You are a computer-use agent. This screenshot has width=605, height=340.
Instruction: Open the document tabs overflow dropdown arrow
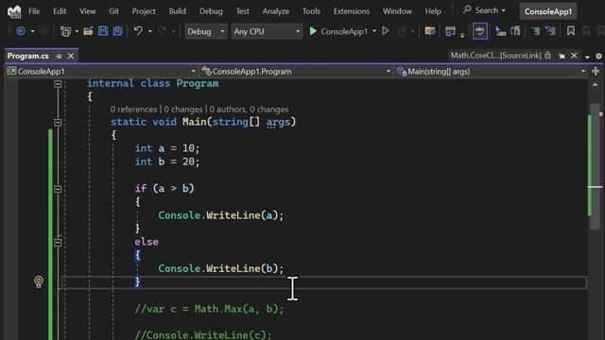tap(587, 57)
